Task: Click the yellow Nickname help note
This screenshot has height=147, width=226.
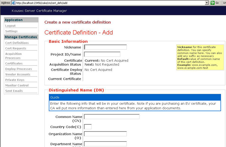Action: click(200, 57)
